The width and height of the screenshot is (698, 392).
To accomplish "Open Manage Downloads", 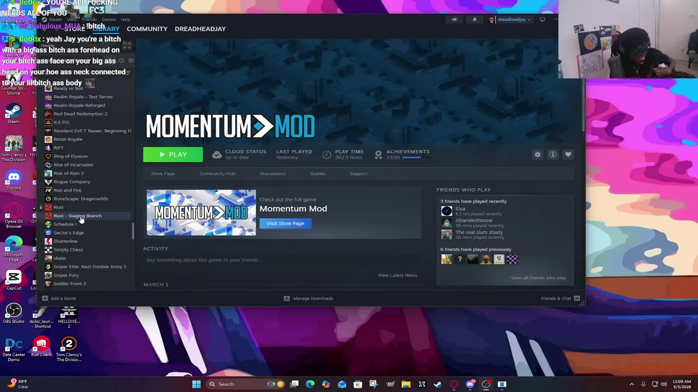I will [x=308, y=298].
